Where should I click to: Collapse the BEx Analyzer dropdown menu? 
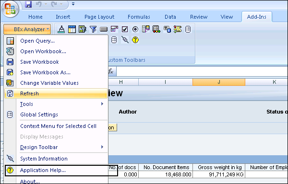click(x=27, y=29)
